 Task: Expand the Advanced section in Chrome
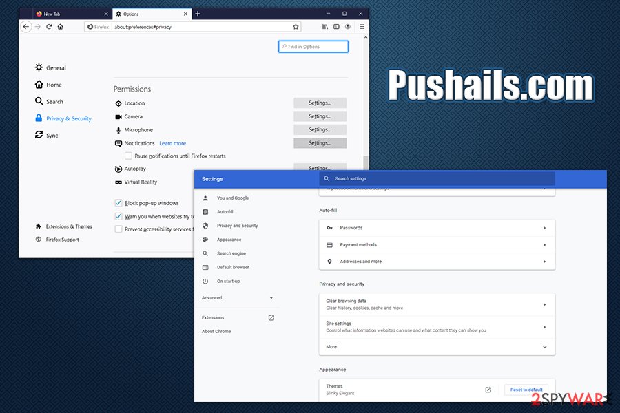237,298
